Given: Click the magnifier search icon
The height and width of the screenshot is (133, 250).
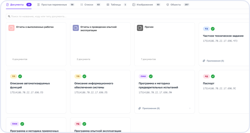Looking at the screenshot, I should point(9,16).
